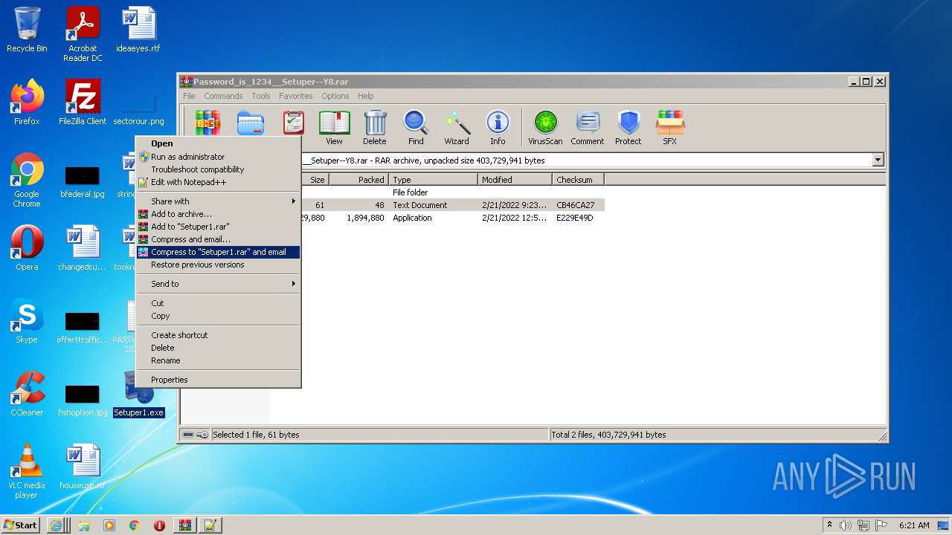
Task: Select the Recycle Bin desktop icon
Action: 27,30
